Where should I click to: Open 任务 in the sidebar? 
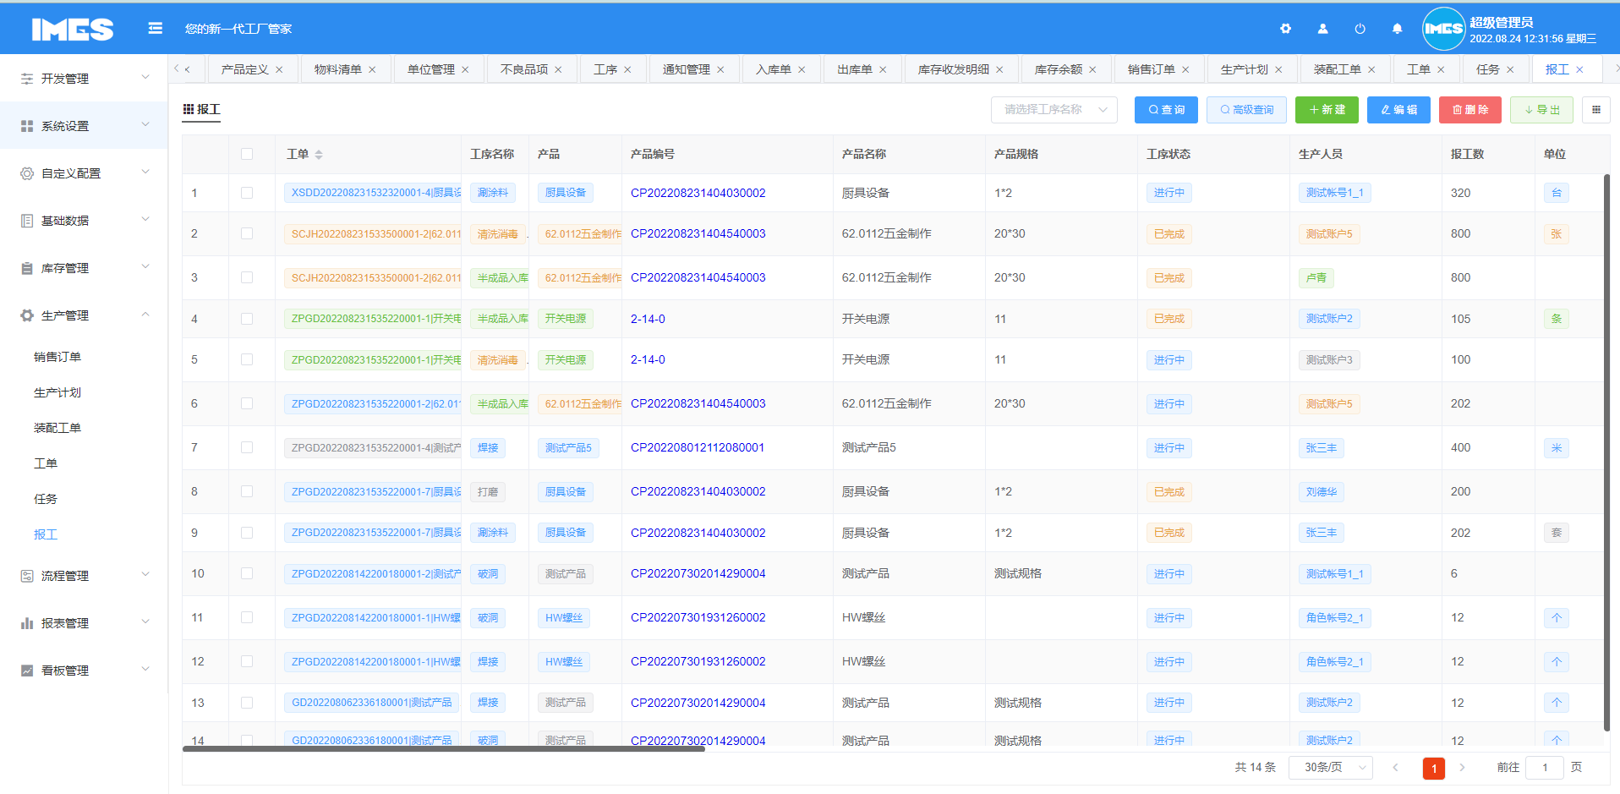(x=46, y=499)
